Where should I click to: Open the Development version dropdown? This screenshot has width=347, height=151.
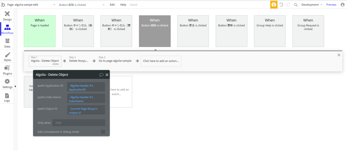coord(312,5)
